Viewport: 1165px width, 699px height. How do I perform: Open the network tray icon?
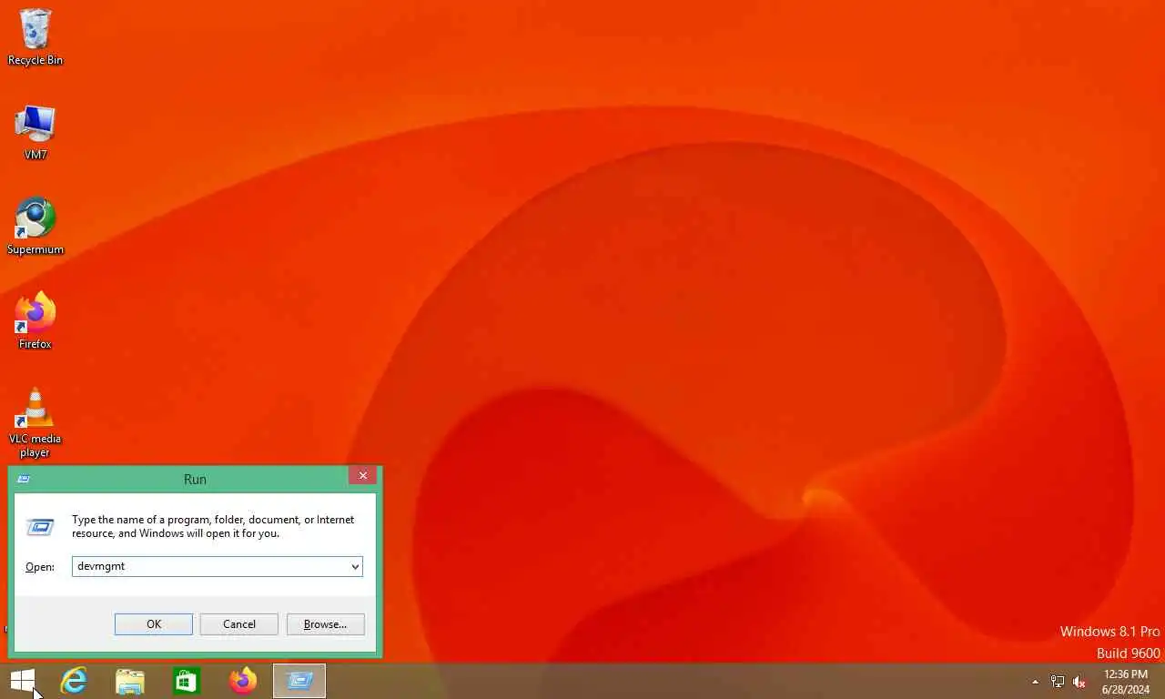click(1058, 681)
